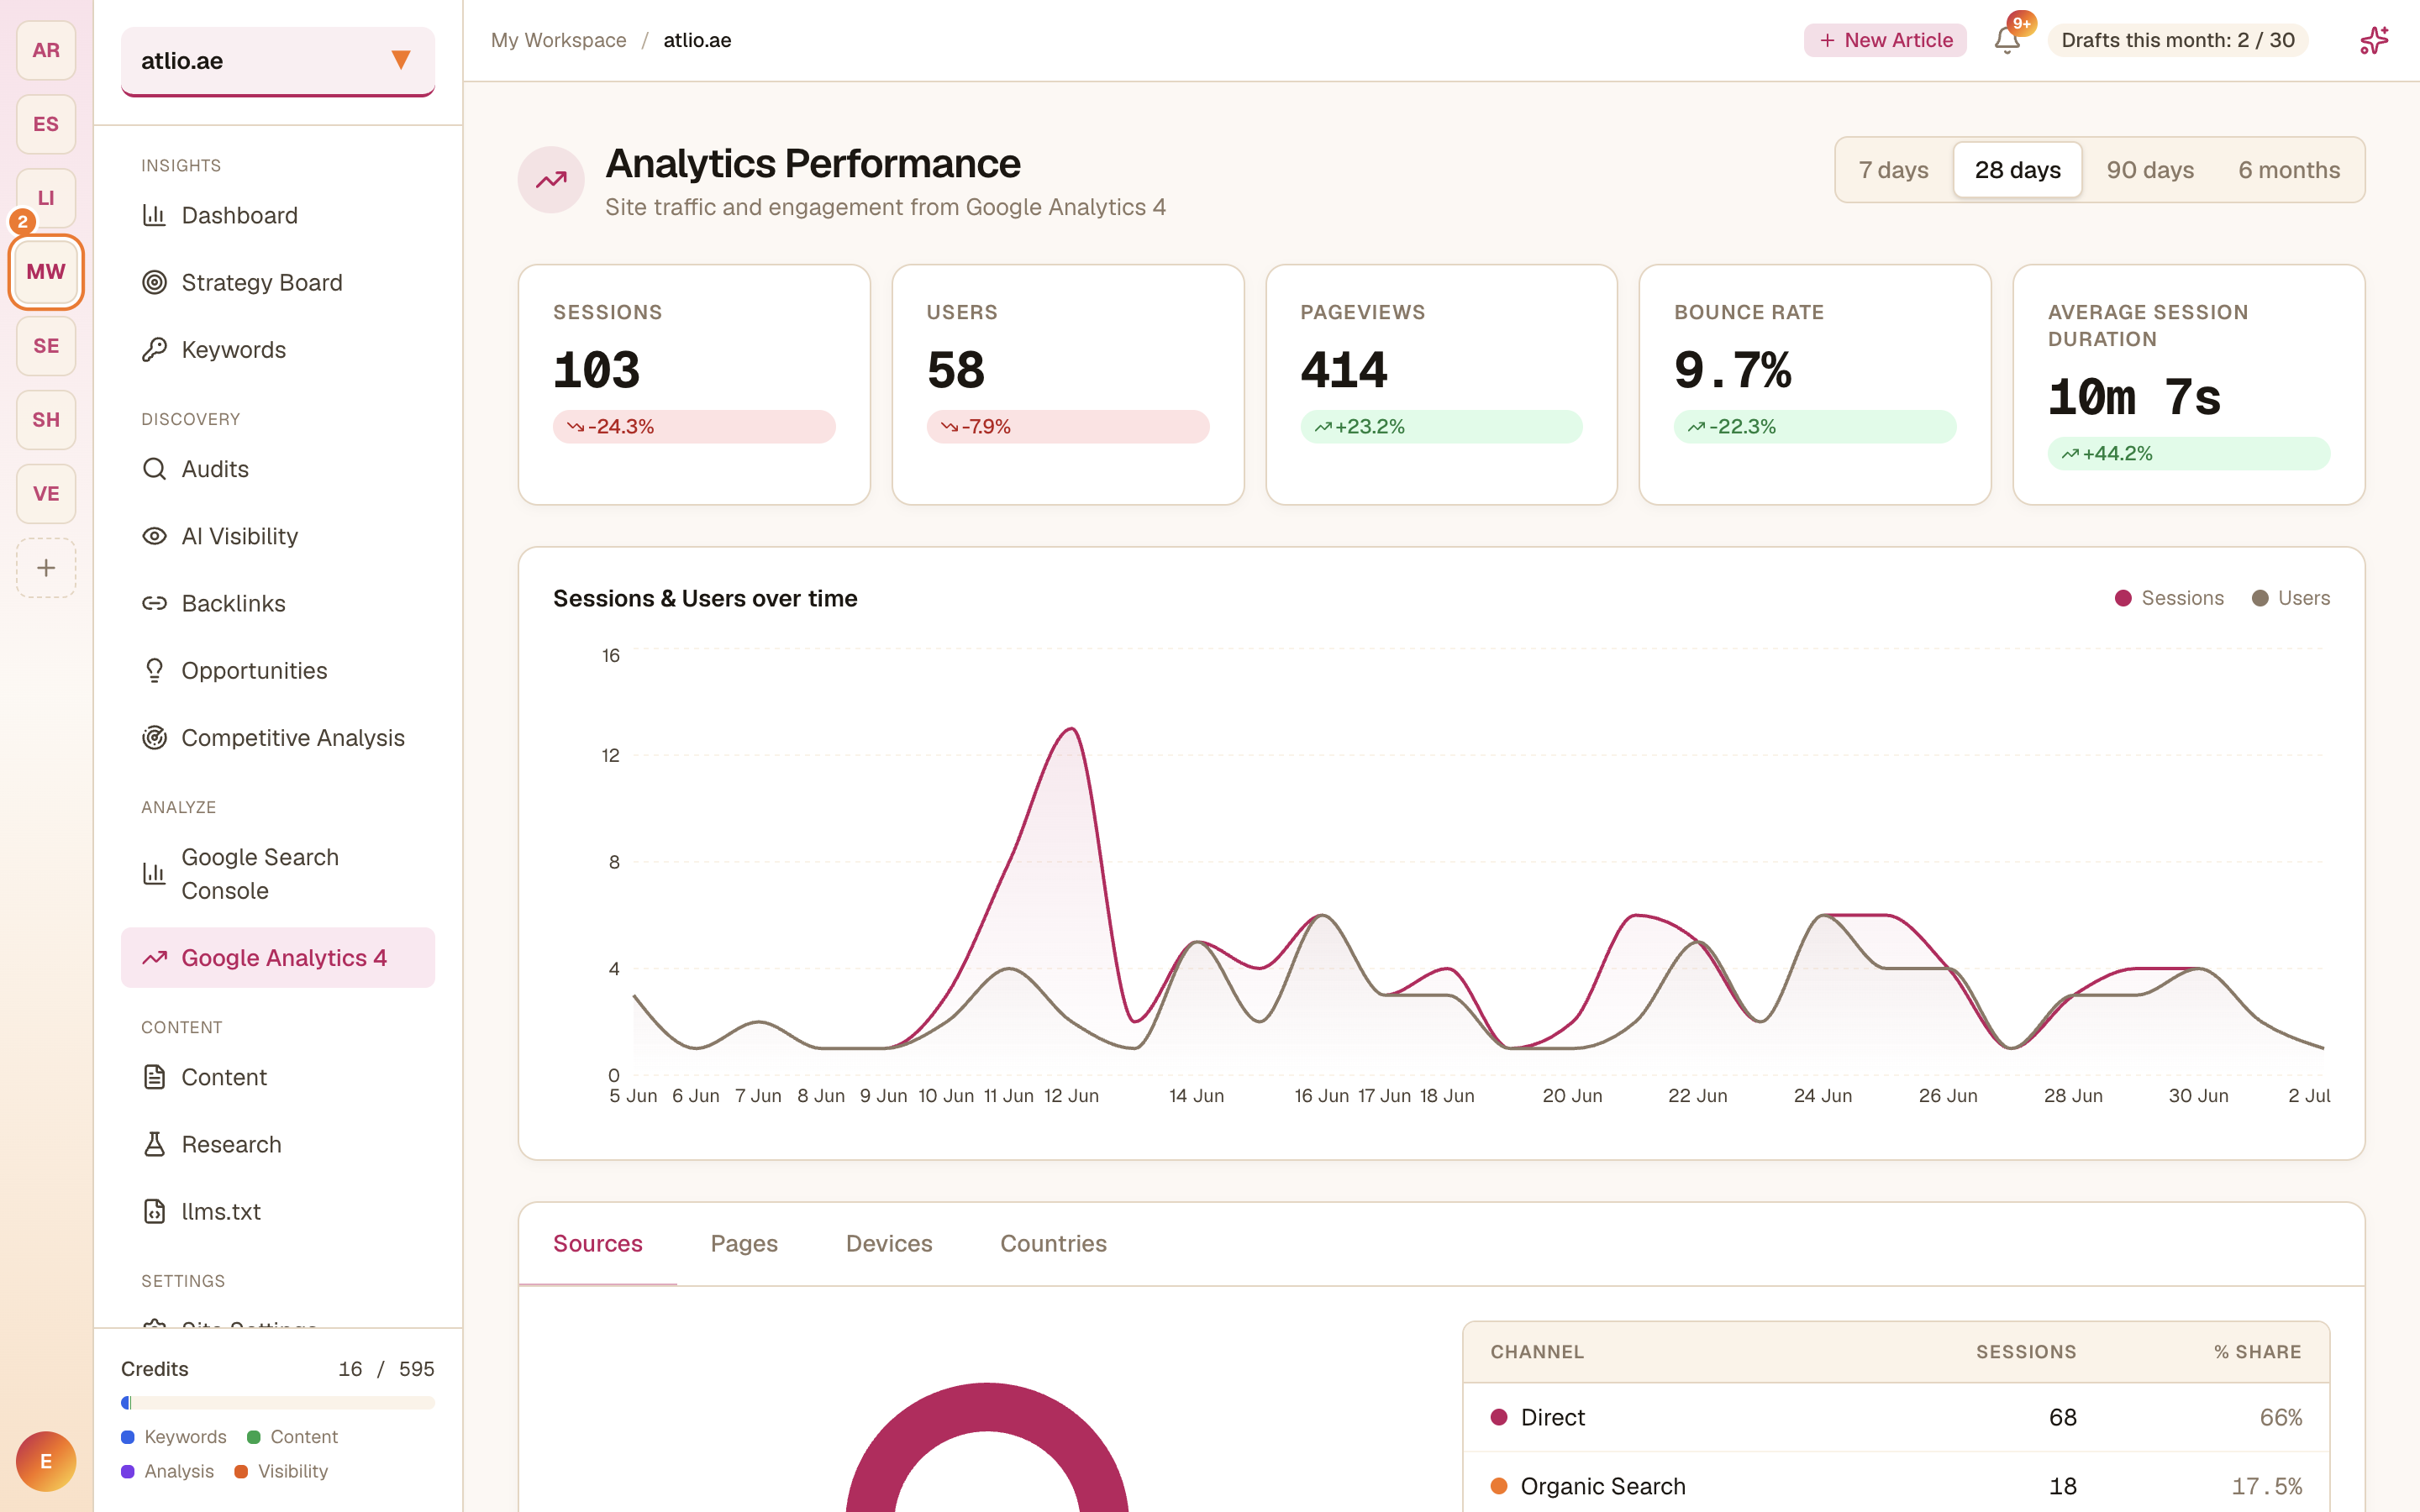Image resolution: width=2420 pixels, height=1512 pixels.
Task: Click the Analytics Performance trend icon
Action: (x=551, y=180)
